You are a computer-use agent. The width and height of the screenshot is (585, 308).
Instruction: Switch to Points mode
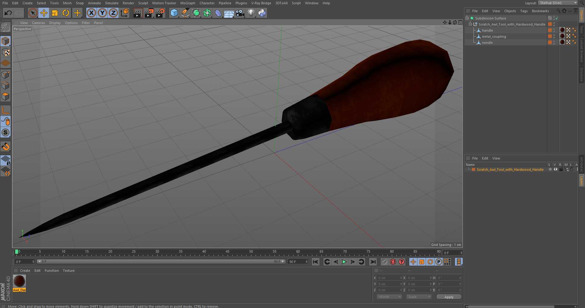click(x=5, y=75)
